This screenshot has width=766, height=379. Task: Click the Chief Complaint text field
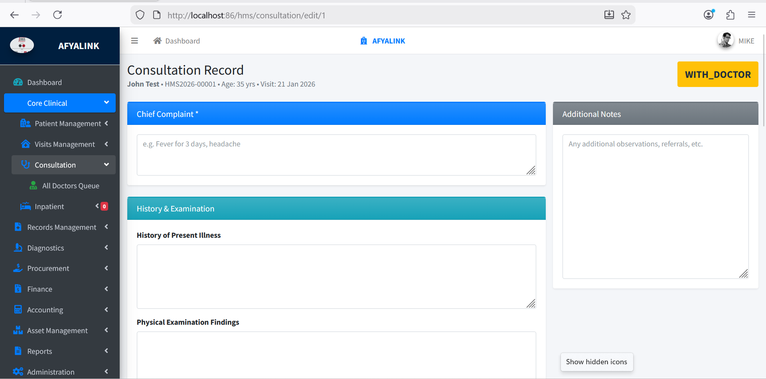336,155
